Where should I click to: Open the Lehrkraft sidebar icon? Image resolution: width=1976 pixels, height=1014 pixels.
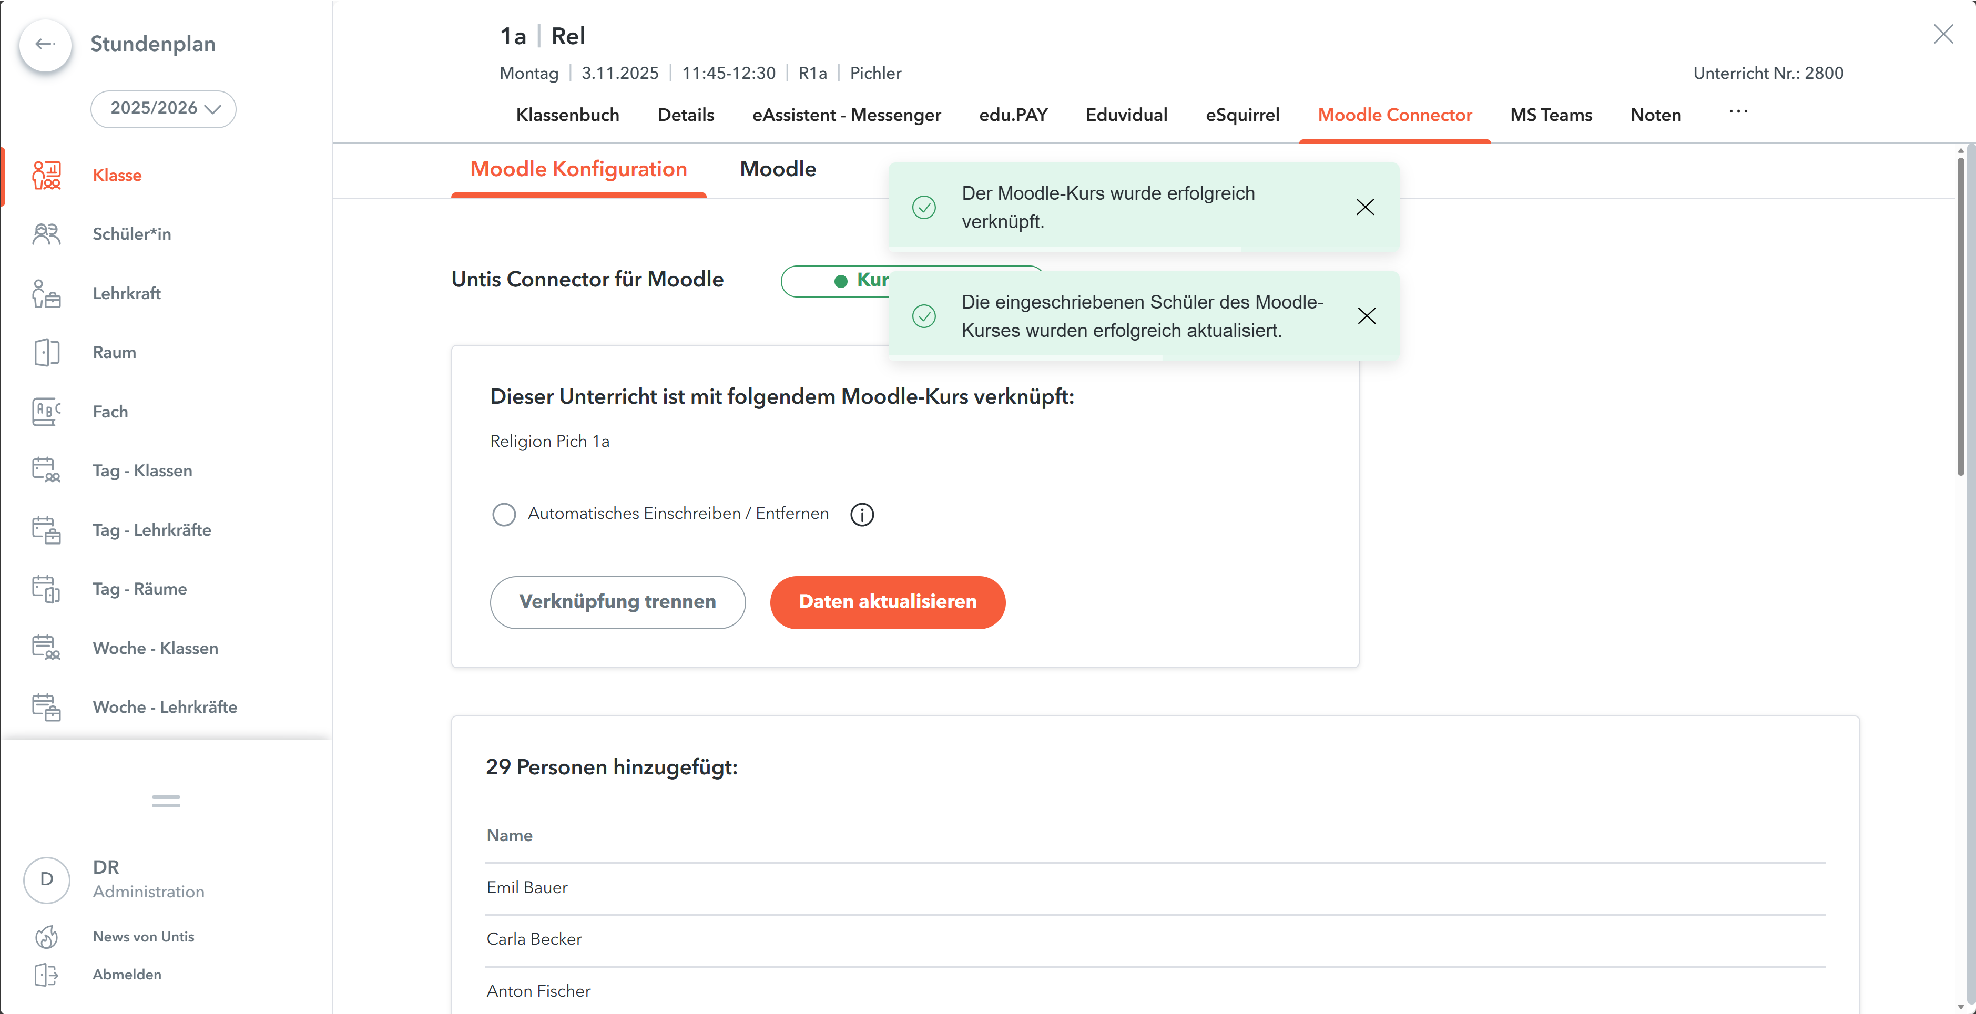(x=46, y=293)
